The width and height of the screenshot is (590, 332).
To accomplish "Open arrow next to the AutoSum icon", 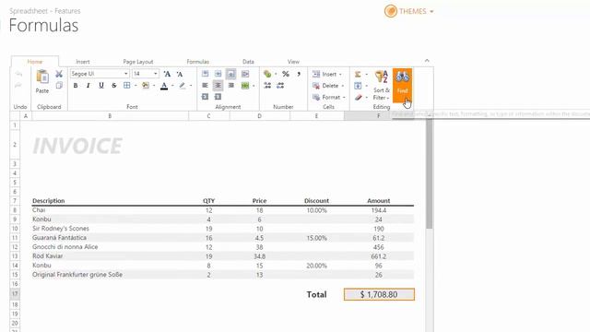I will pyautogui.click(x=367, y=75).
